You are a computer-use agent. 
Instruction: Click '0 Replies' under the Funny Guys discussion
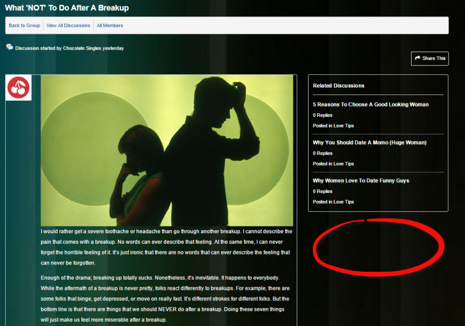(x=323, y=191)
